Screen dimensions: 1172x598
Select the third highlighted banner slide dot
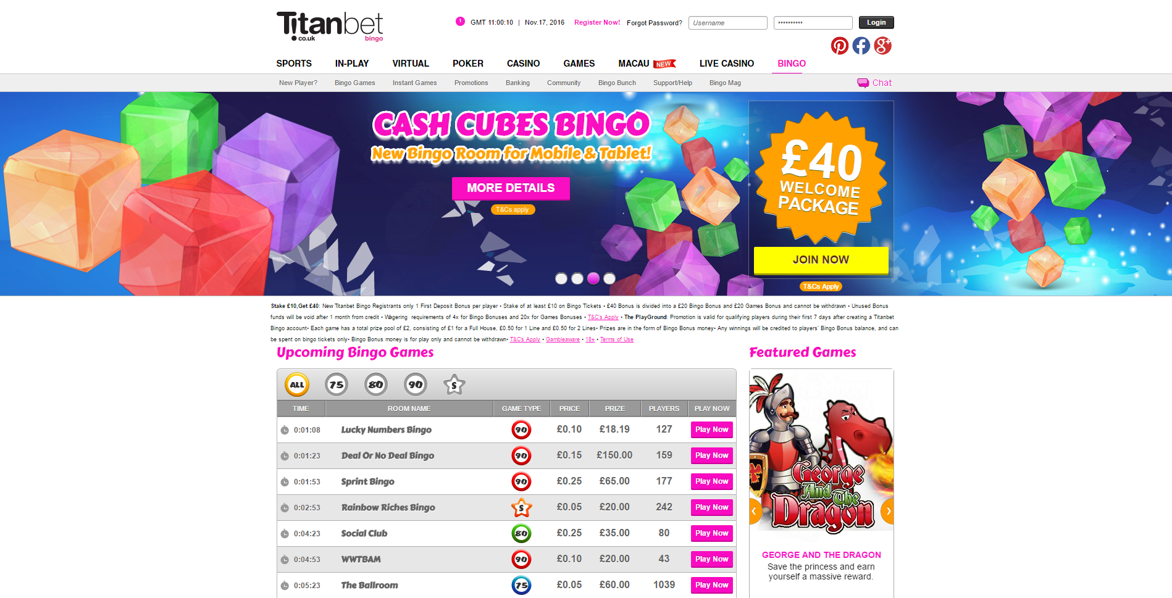593,278
